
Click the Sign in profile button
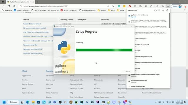pos(176,6)
